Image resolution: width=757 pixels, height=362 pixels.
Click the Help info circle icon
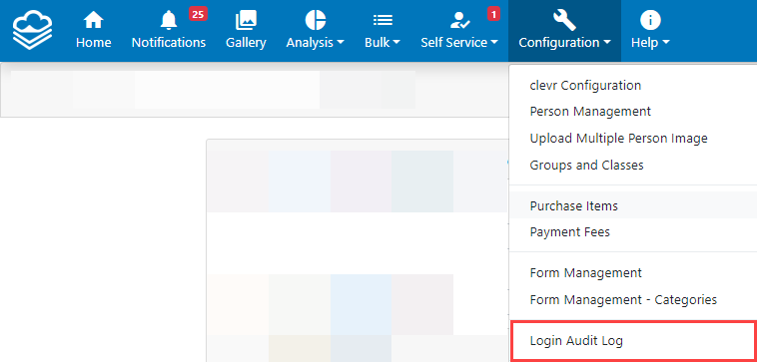(650, 20)
